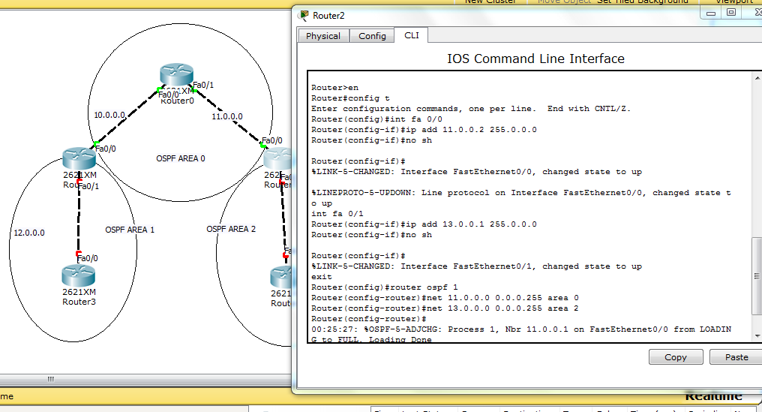The width and height of the screenshot is (762, 412).
Task: Click the Fa0/0 label above Router3
Action: click(88, 258)
